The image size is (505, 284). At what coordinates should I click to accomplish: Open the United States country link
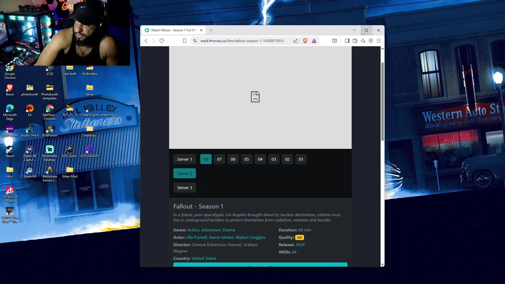tap(204, 258)
